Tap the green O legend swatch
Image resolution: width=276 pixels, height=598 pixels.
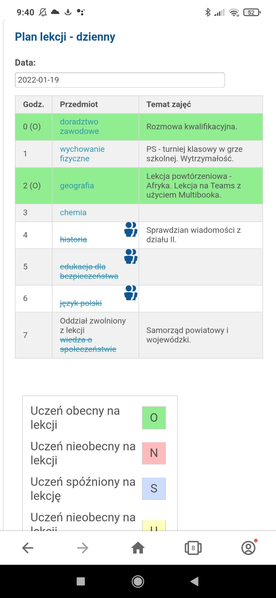pyautogui.click(x=154, y=418)
